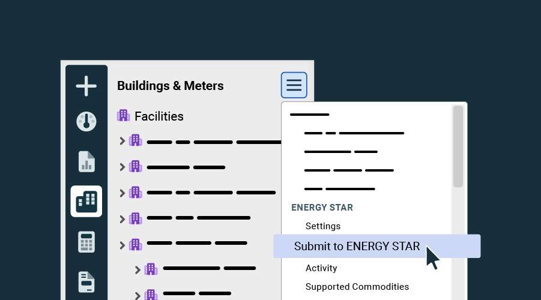
Task: Open Activity in ENERGY STAR menu
Action: point(321,268)
